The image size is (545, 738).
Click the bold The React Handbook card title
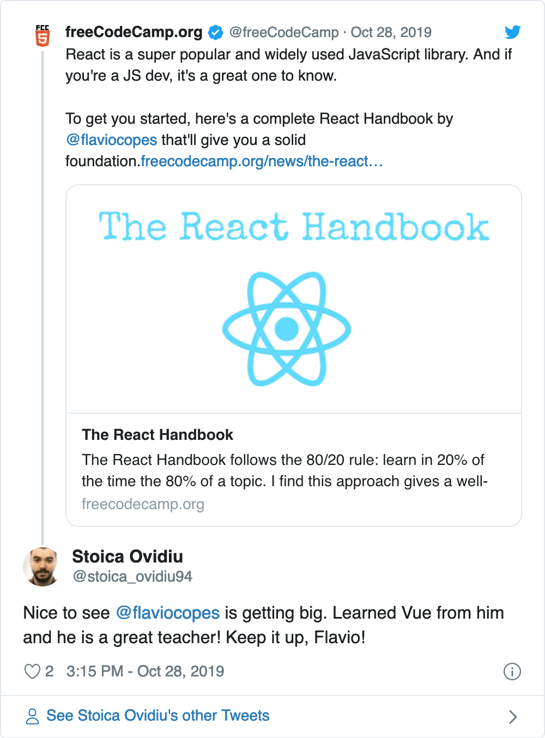(158, 435)
